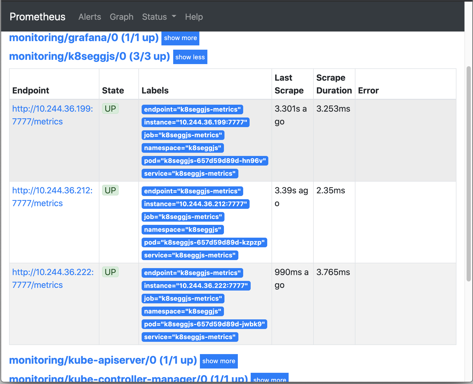Click last scrape value 3.301s ago
Viewport: 473px width, 384px height.
click(x=291, y=115)
